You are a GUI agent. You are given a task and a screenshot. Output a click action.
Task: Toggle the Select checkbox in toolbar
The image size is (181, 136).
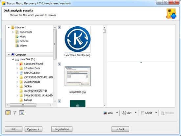[x=143, y=113]
